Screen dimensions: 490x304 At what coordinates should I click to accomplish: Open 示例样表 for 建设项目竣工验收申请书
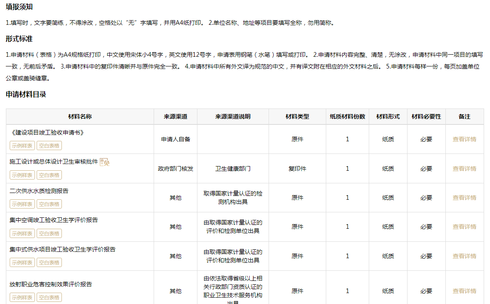tap(22, 145)
